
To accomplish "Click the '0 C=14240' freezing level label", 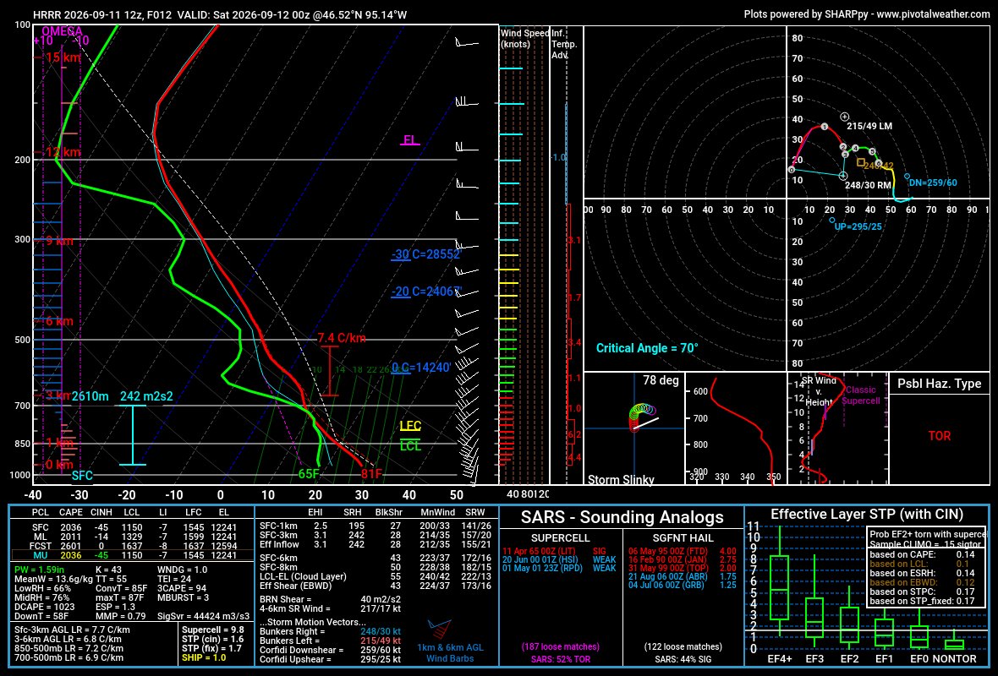I will pos(420,368).
